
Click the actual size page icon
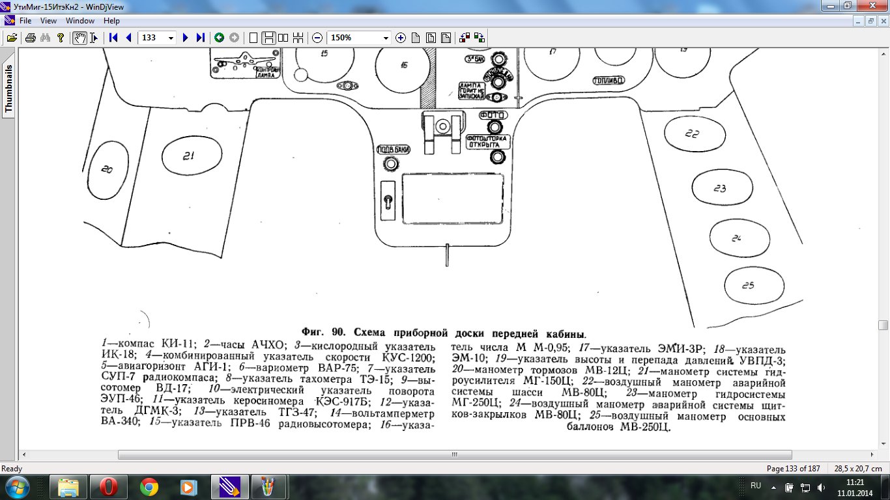tap(416, 38)
